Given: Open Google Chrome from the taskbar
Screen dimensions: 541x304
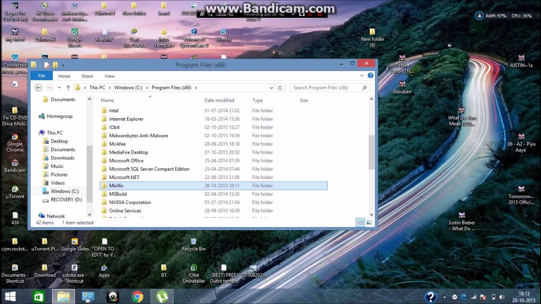Looking at the screenshot, I should coord(137,297).
